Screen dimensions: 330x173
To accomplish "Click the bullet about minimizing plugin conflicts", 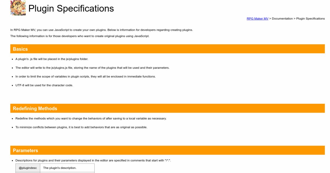I will pyautogui.click(x=81, y=127).
